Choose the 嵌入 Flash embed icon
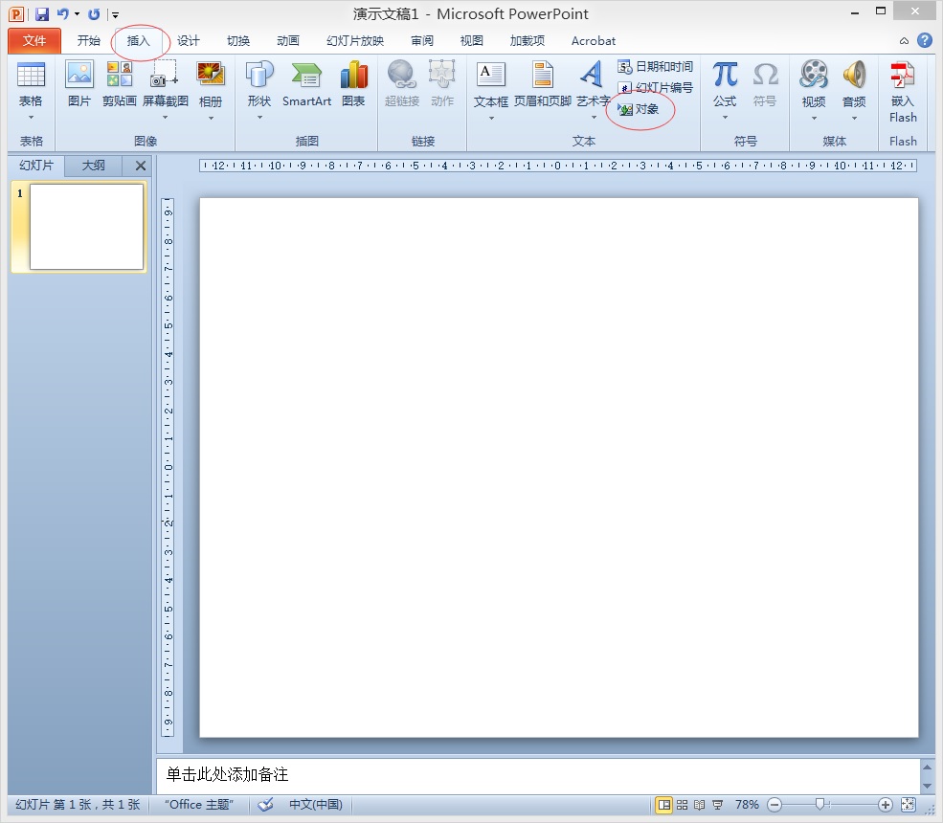Screen dimensions: 943x823 click(x=903, y=91)
